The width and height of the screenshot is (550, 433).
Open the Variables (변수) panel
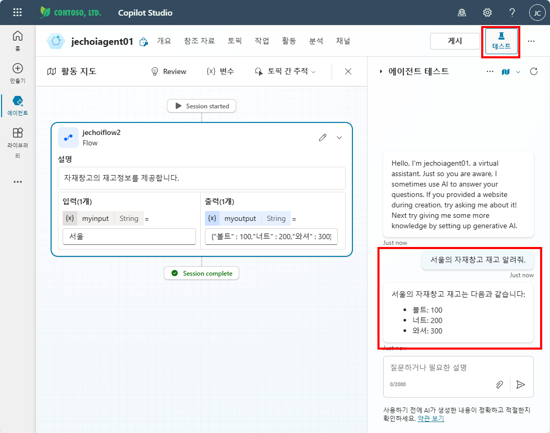221,71
